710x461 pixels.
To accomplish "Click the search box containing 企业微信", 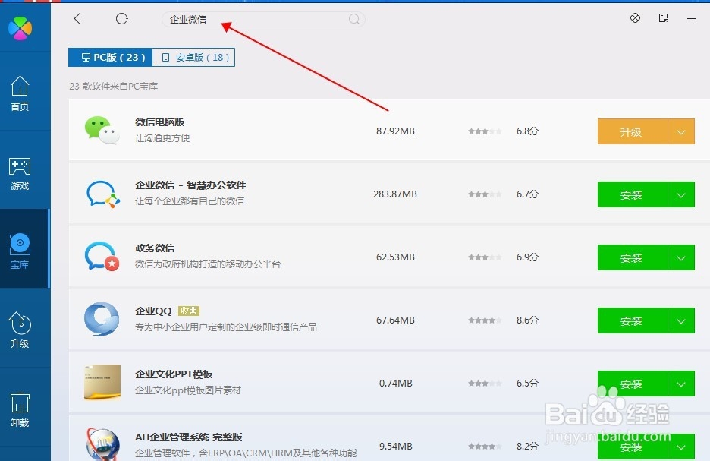I will click(x=263, y=19).
